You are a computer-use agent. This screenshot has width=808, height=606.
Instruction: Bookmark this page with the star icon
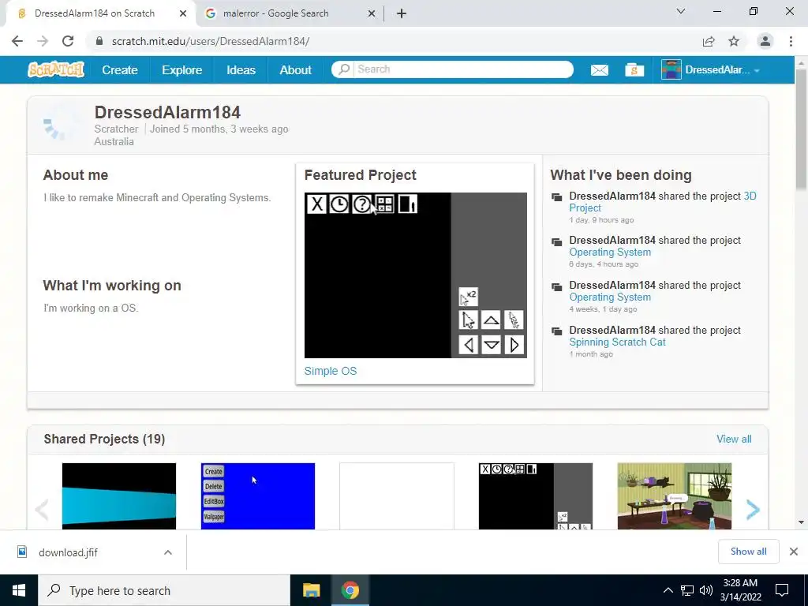point(734,41)
